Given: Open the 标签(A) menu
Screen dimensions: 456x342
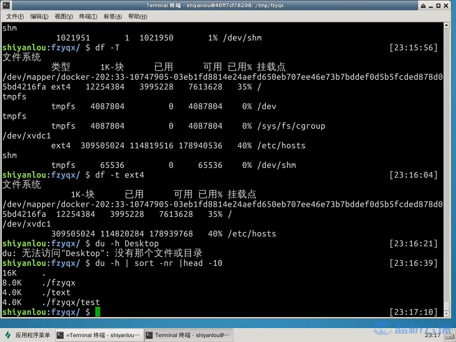Looking at the screenshot, I should click(113, 16).
